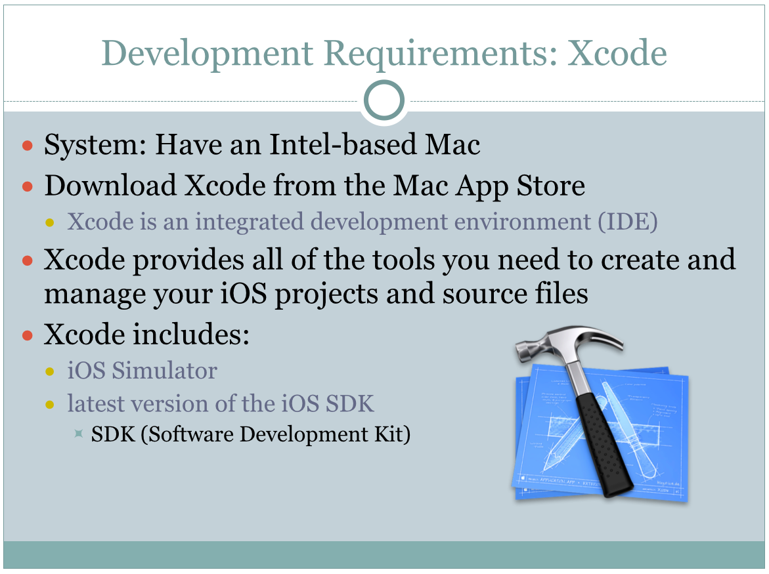769x574 pixels.
Task: Select the "Xcode includes:" bullet text
Action: point(146,335)
